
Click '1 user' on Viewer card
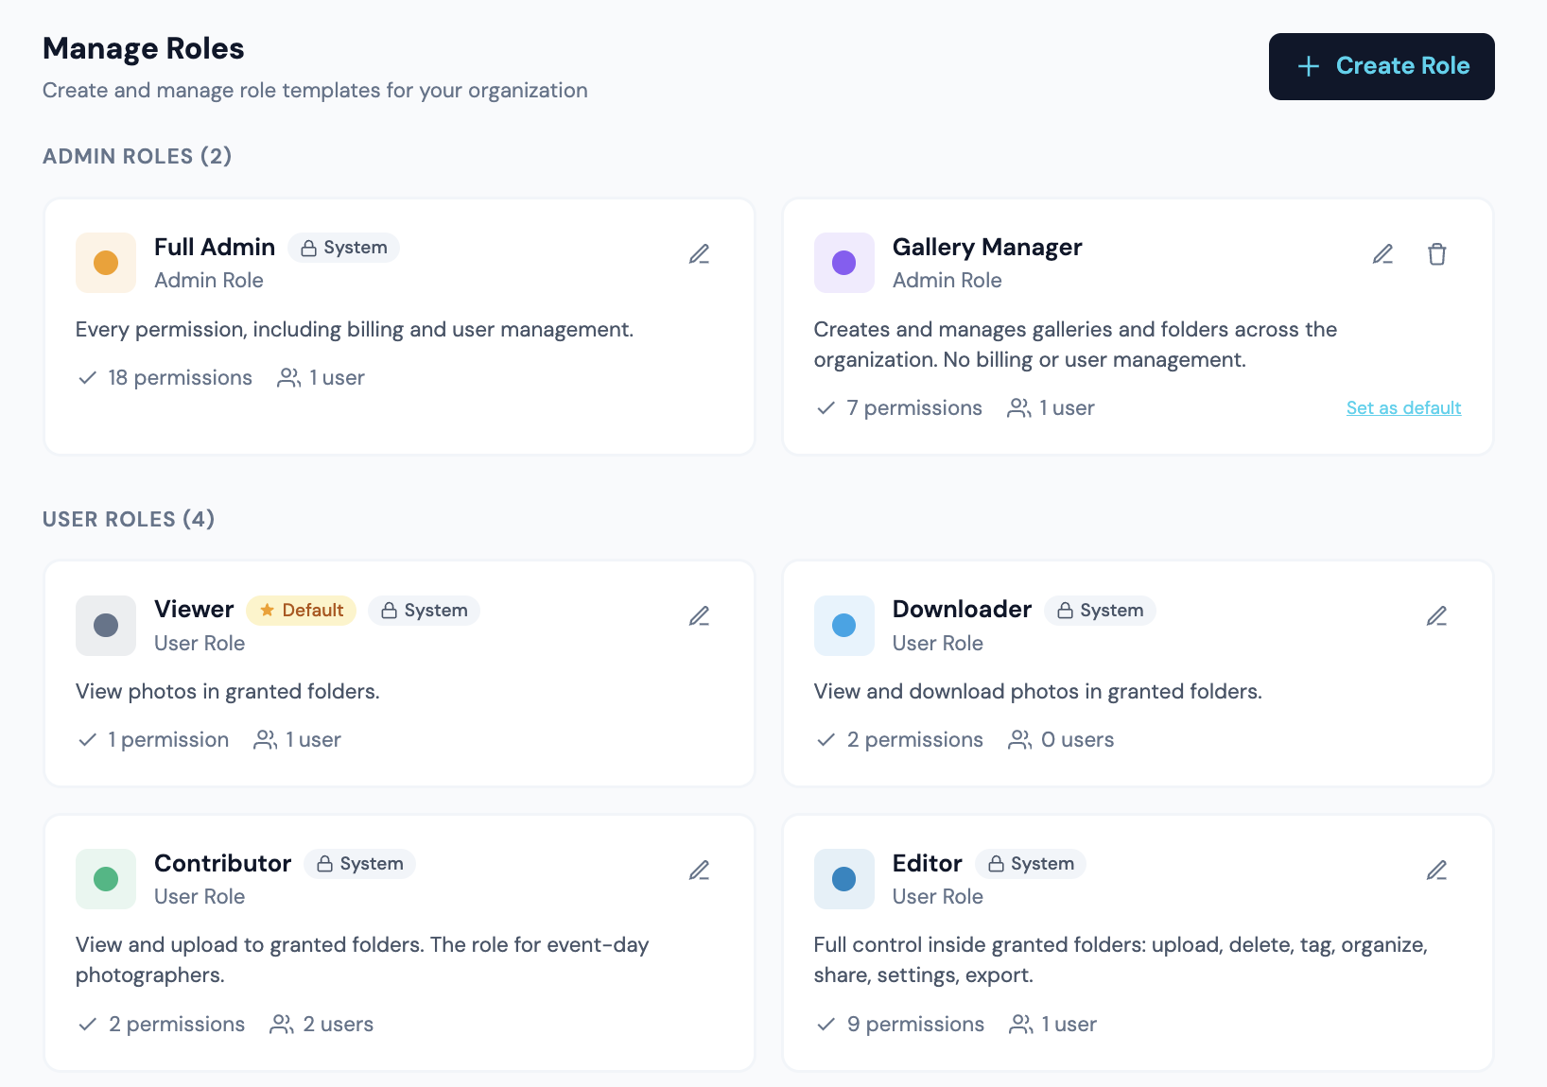297,740
